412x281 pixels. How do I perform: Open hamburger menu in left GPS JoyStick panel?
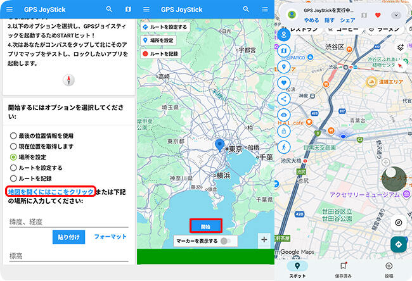[10, 9]
